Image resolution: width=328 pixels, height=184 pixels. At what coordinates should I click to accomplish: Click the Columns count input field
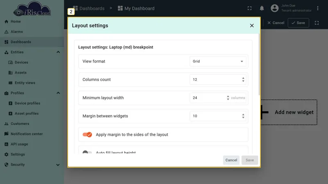(x=218, y=79)
